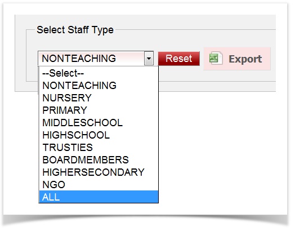Click the pink Export button background
Viewport: 295px width, 231px height.
point(237,59)
